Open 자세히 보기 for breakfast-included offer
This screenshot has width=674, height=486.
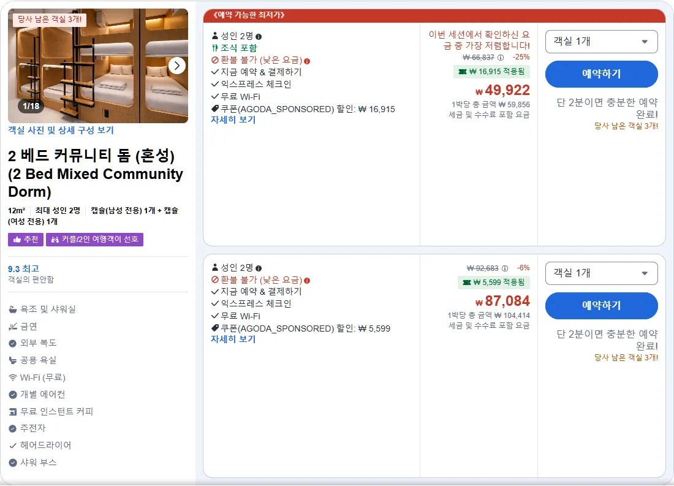[233, 120]
